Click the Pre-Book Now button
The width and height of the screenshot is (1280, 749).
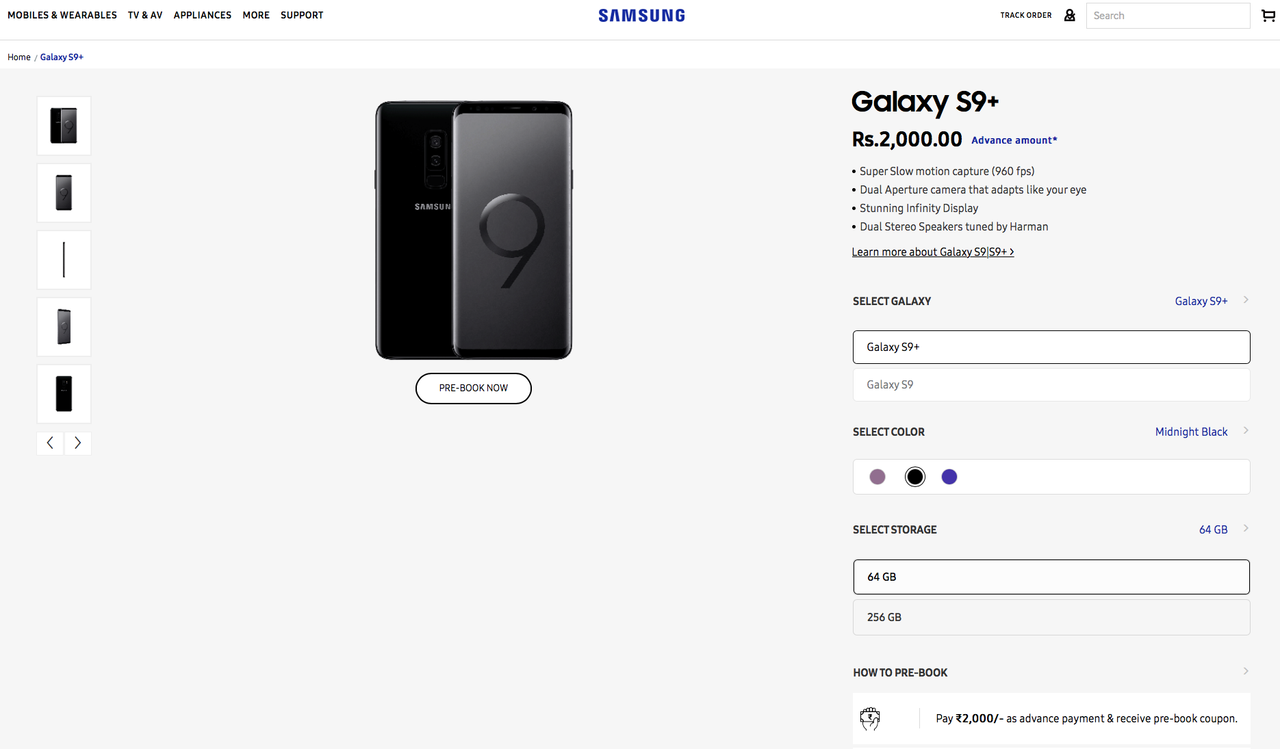tap(474, 389)
